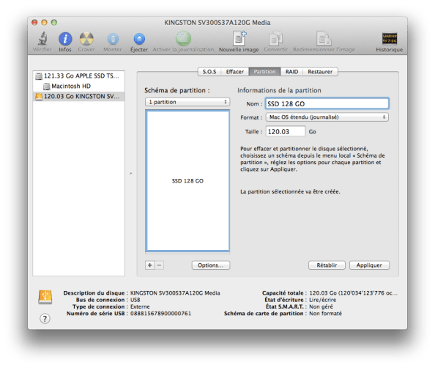Click Activer la journalisation icon
Viewport: 435px width, 368px height.
point(183,38)
